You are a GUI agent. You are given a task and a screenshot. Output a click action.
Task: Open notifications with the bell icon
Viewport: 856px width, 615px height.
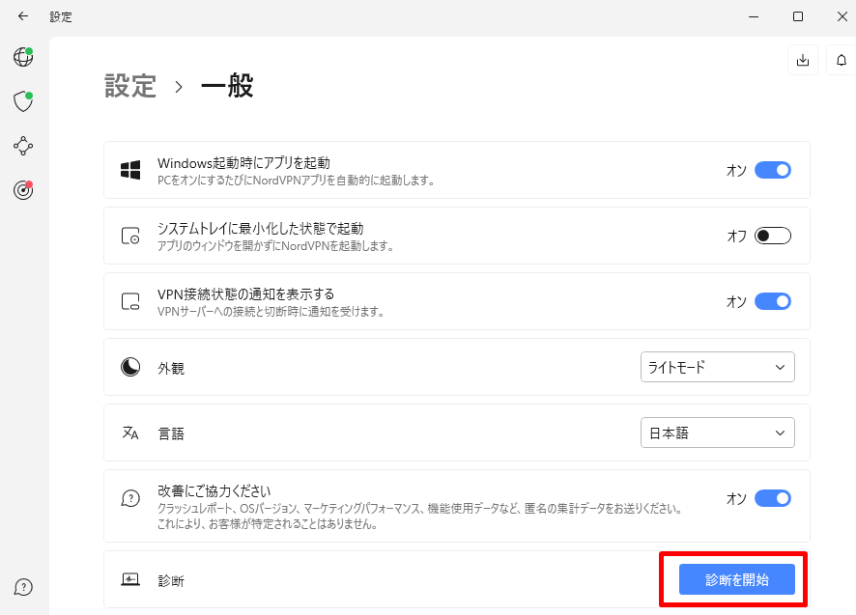[842, 60]
